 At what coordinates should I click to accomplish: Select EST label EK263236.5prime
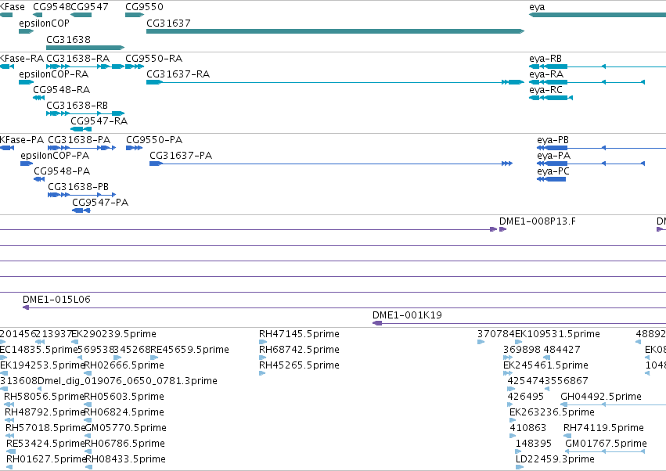coord(552,412)
